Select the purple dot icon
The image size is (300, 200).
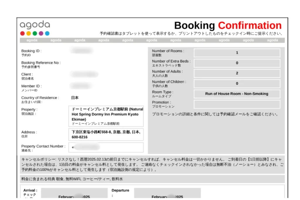click(x=41, y=33)
